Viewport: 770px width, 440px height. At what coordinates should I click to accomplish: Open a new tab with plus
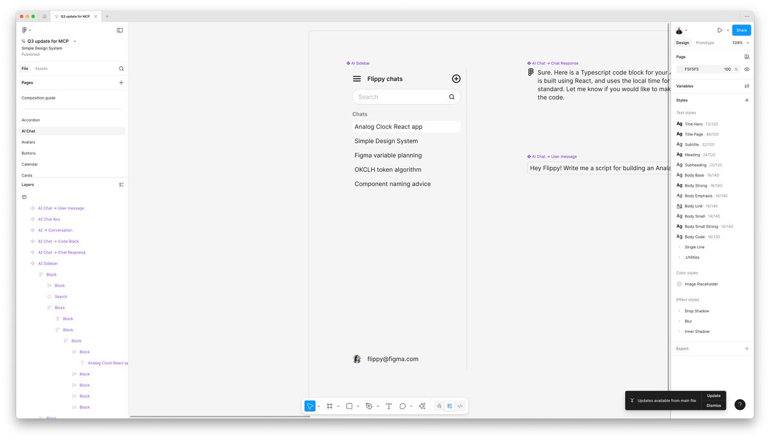tap(107, 16)
